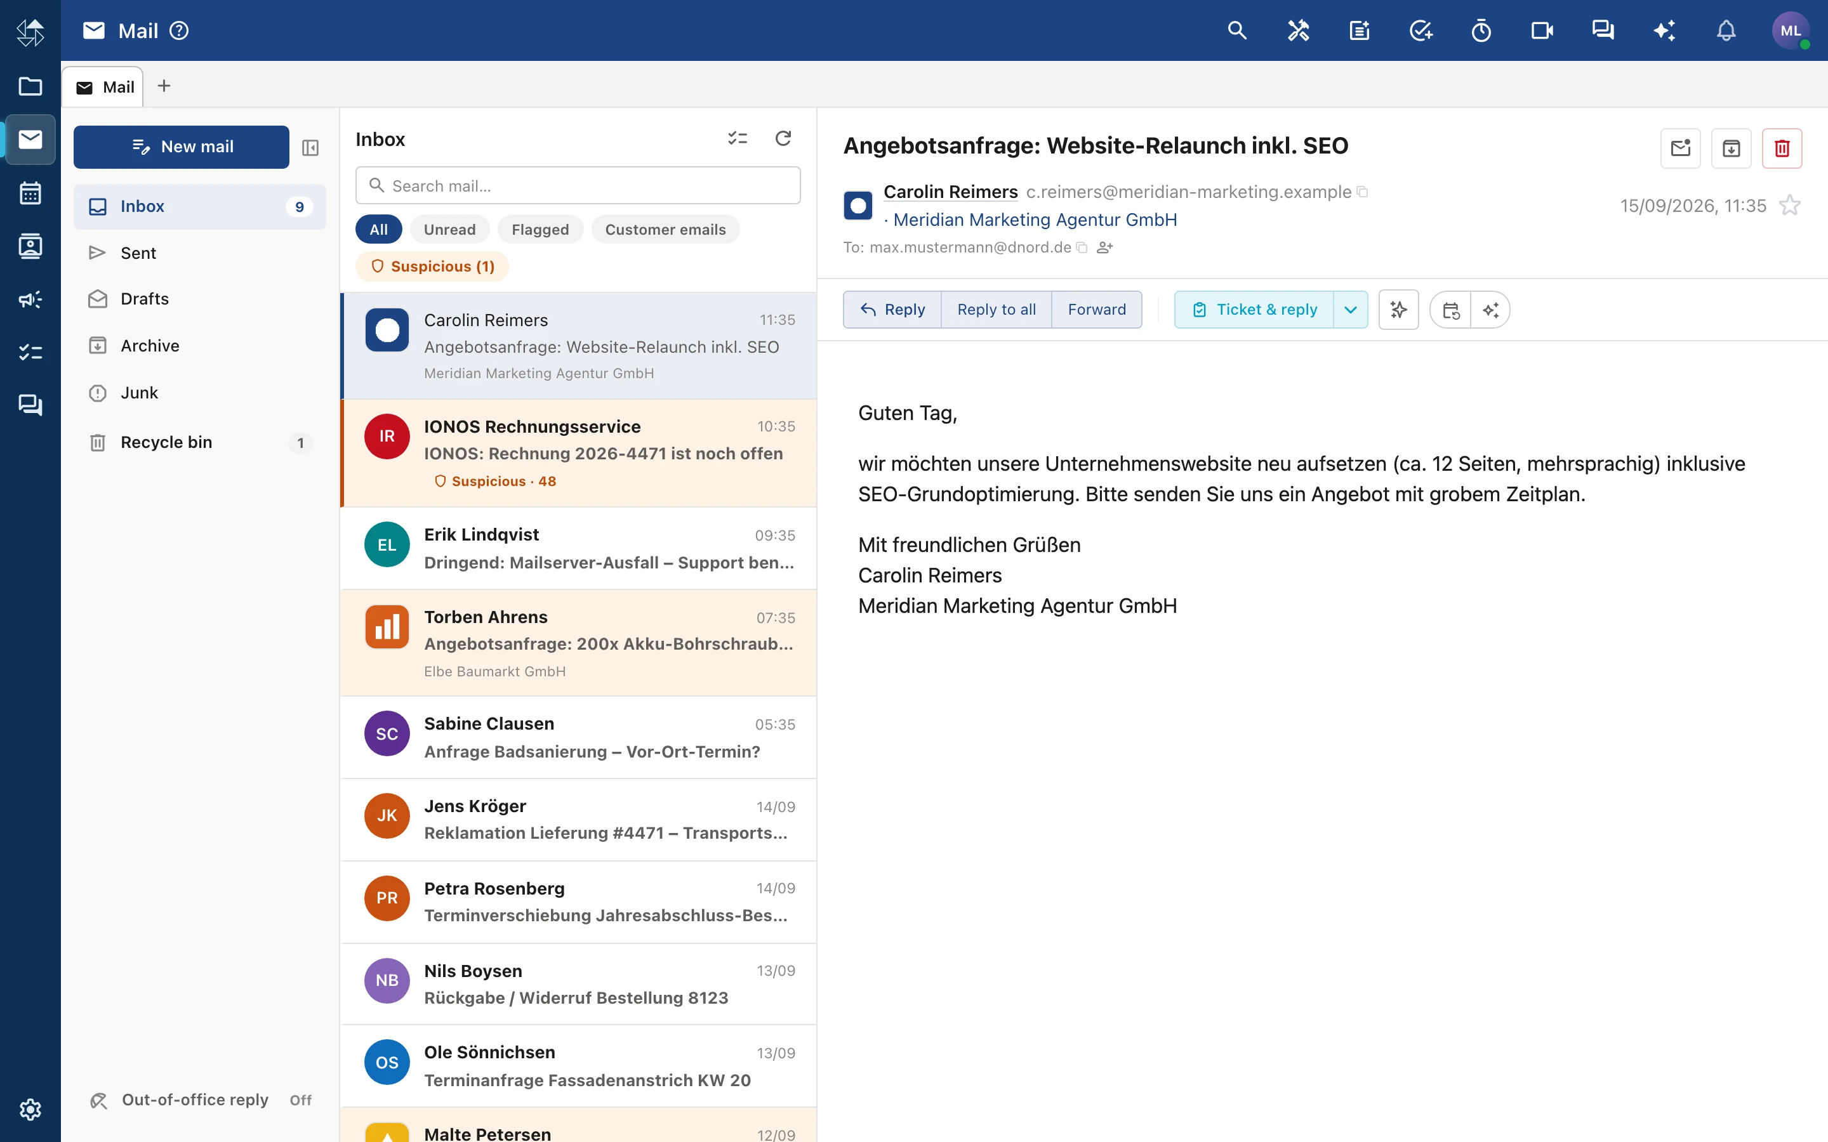
Task: Add a new tab with plus
Action: [164, 86]
